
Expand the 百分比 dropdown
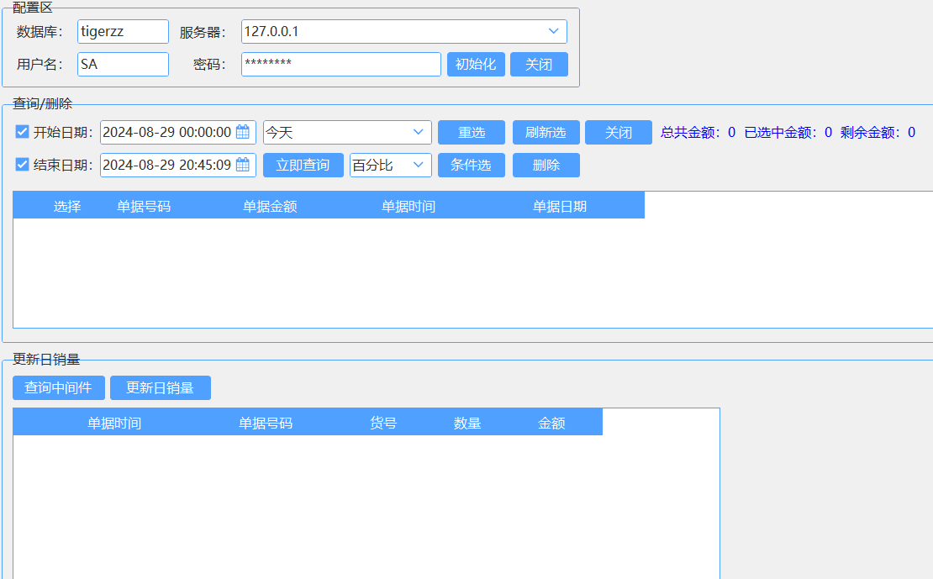click(x=418, y=165)
